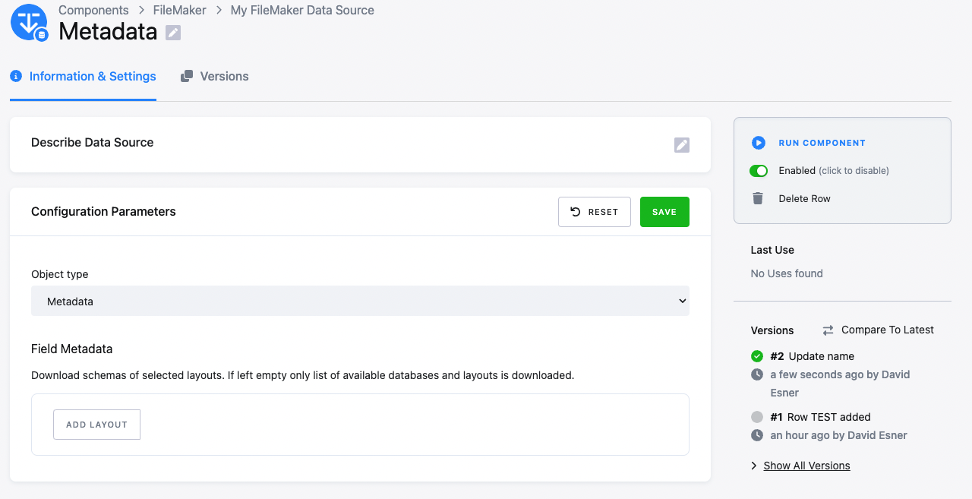Click clock icon beside 'a few seconds ago'
This screenshot has width=972, height=499.
coord(757,374)
